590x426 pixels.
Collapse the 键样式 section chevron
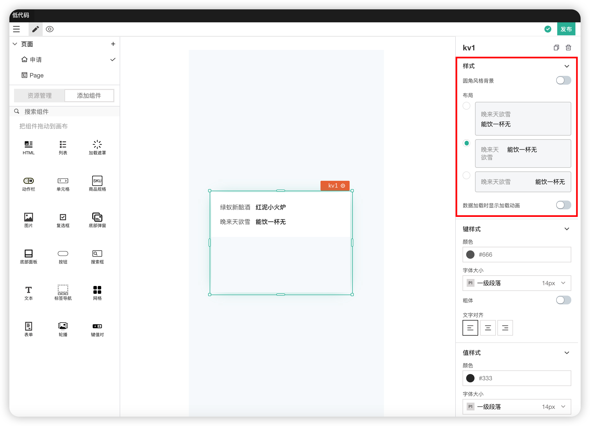tap(567, 229)
